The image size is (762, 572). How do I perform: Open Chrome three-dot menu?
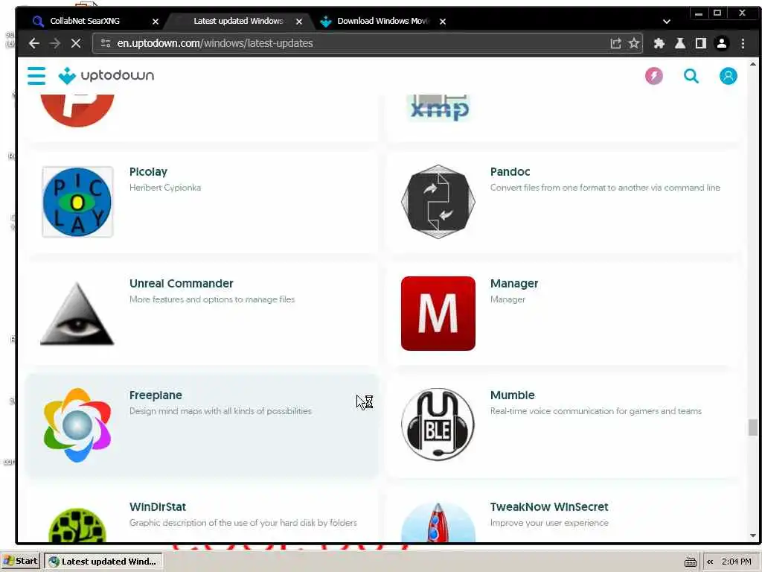(x=743, y=43)
